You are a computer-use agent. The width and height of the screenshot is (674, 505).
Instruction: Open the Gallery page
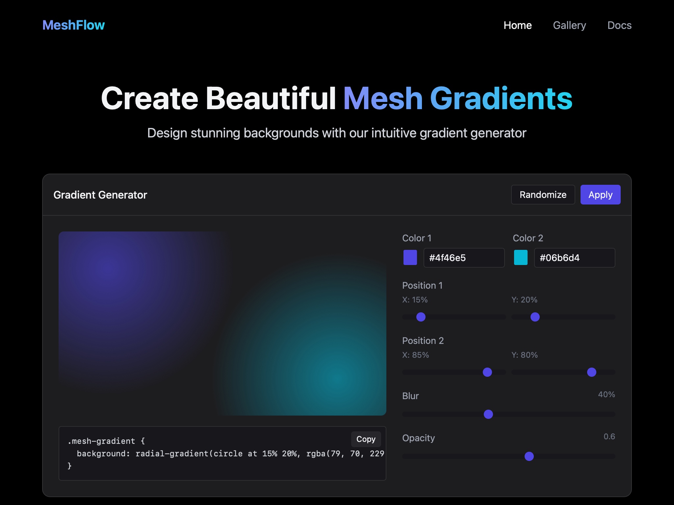(x=570, y=25)
